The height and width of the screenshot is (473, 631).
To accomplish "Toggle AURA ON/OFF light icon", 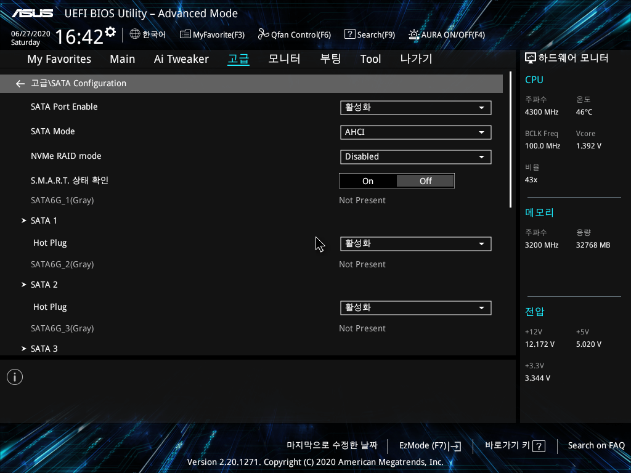I will [413, 34].
